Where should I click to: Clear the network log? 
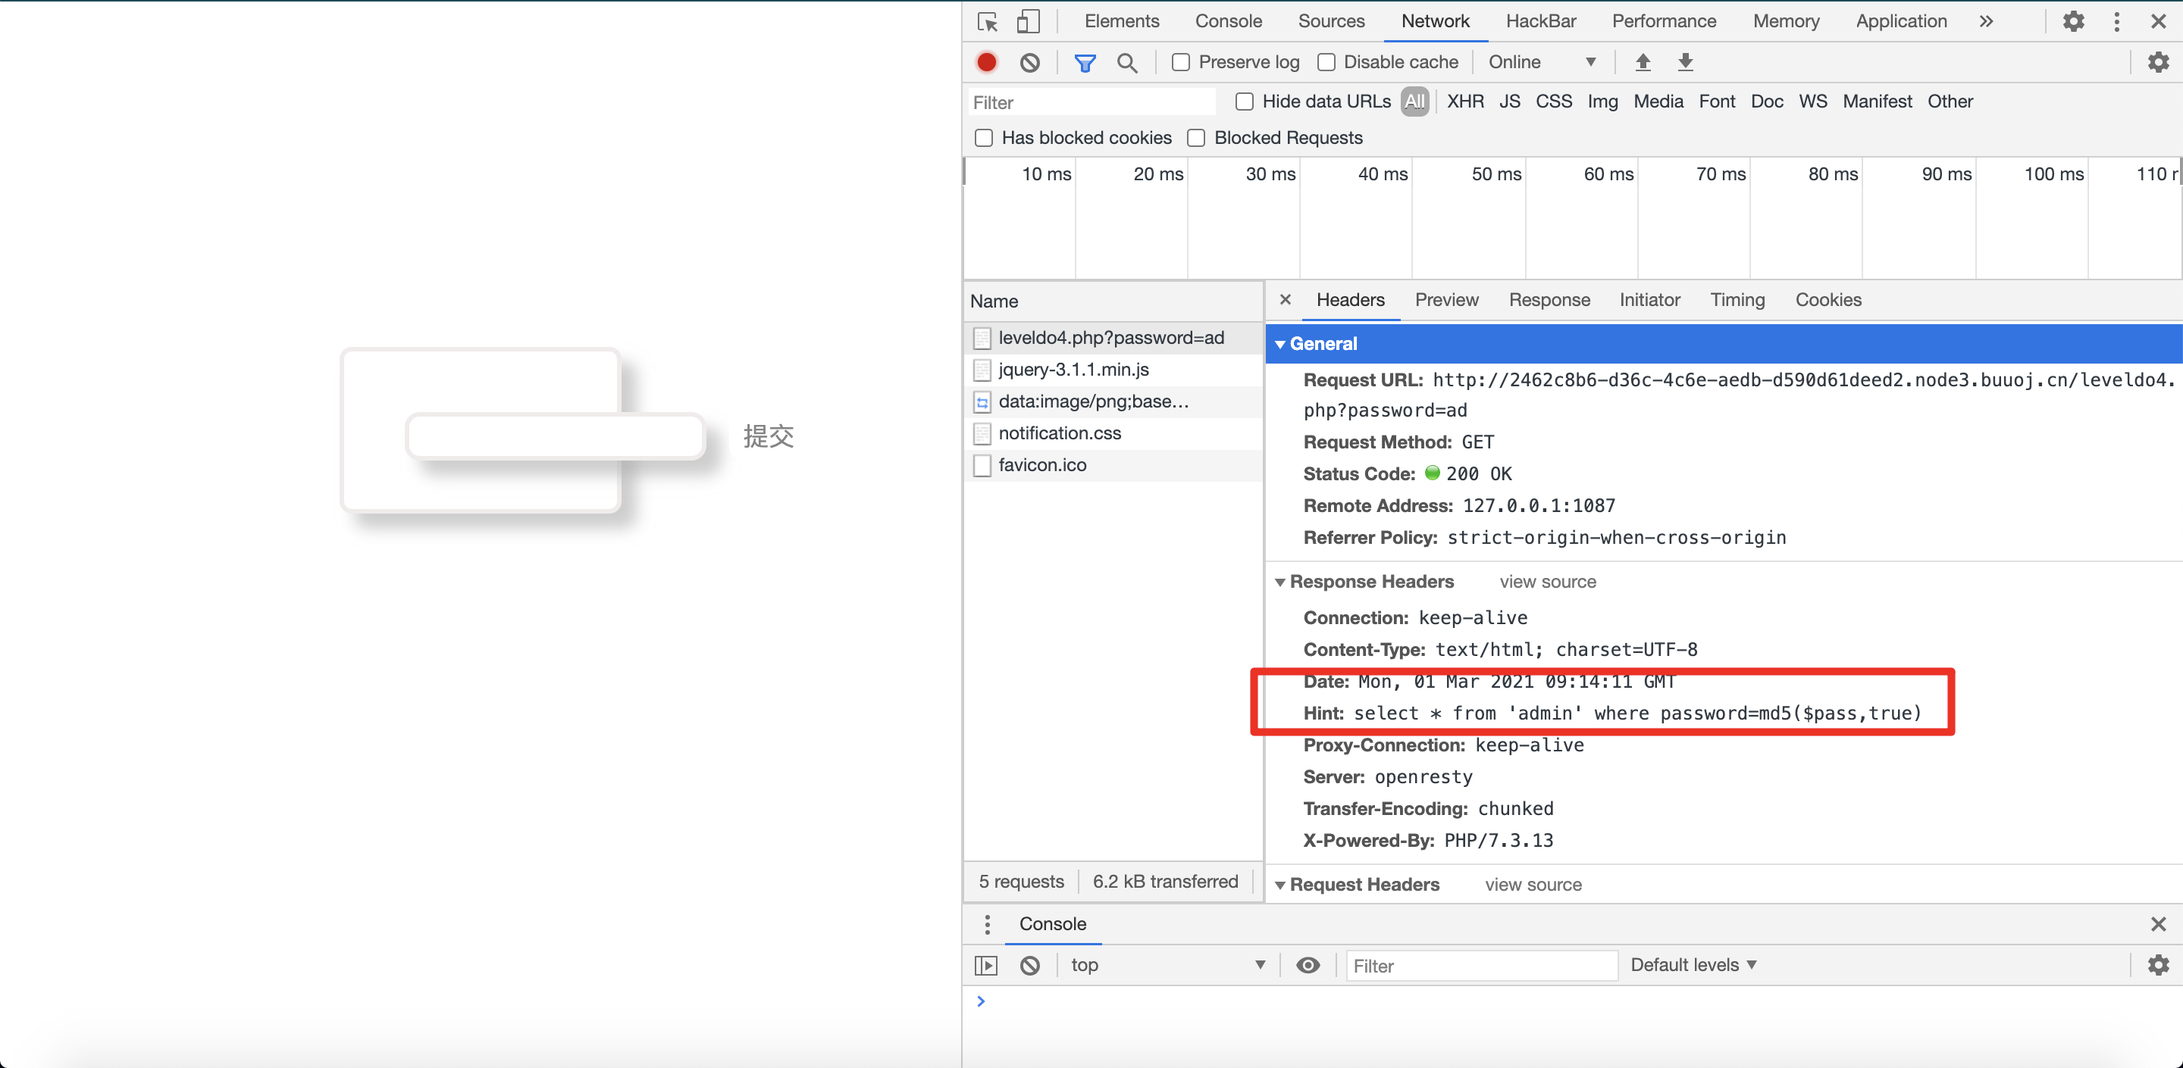point(1029,62)
